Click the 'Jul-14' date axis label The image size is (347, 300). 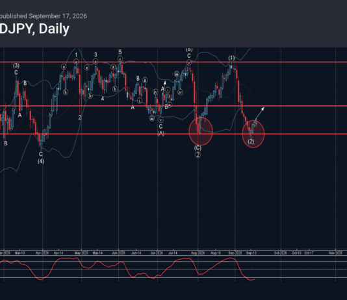(173, 253)
